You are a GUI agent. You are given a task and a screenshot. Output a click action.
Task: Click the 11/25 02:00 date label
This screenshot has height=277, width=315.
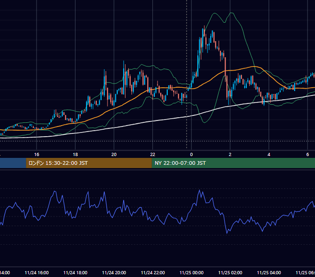(x=230, y=272)
